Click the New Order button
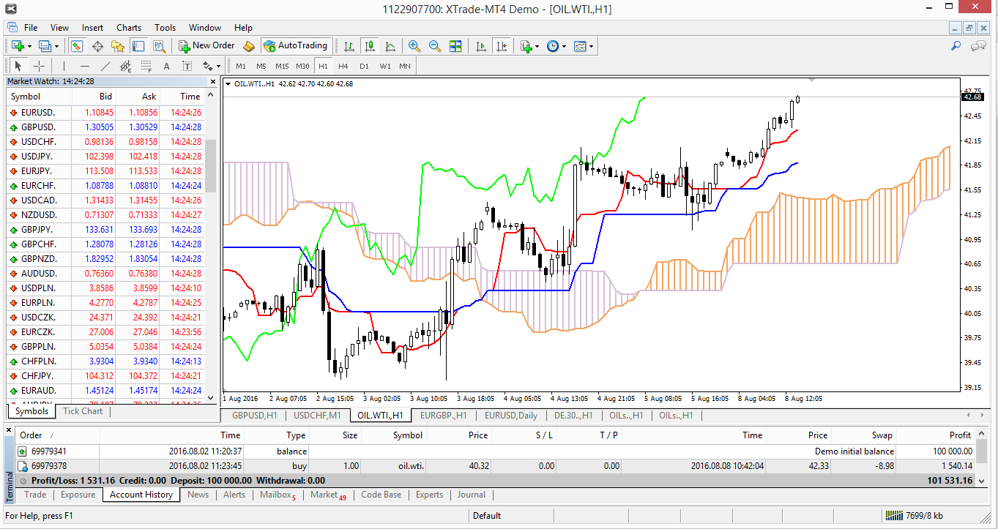This screenshot has width=998, height=529. click(x=207, y=45)
